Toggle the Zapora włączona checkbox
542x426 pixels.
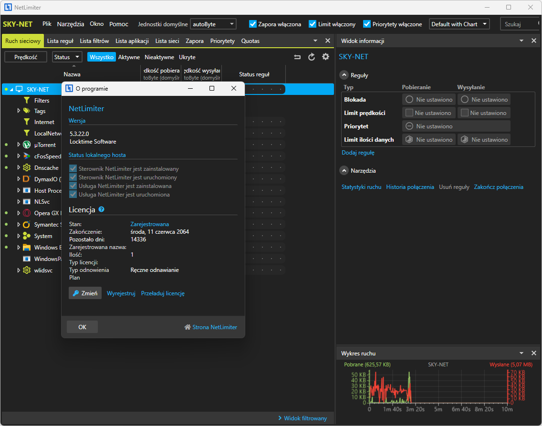point(253,24)
